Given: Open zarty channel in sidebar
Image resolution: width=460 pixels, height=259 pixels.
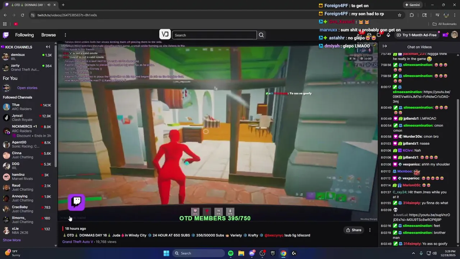Looking at the screenshot, I should [x=28, y=68].
